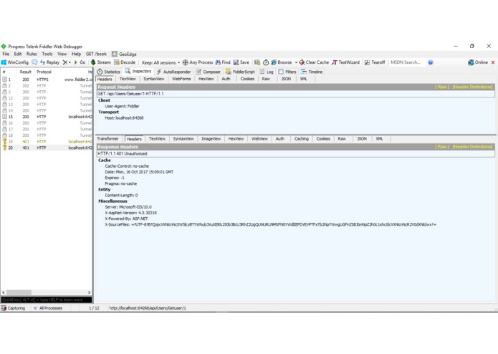This screenshot has height=354, width=498.
Task: Select session 15 localhost row
Action: point(47,117)
